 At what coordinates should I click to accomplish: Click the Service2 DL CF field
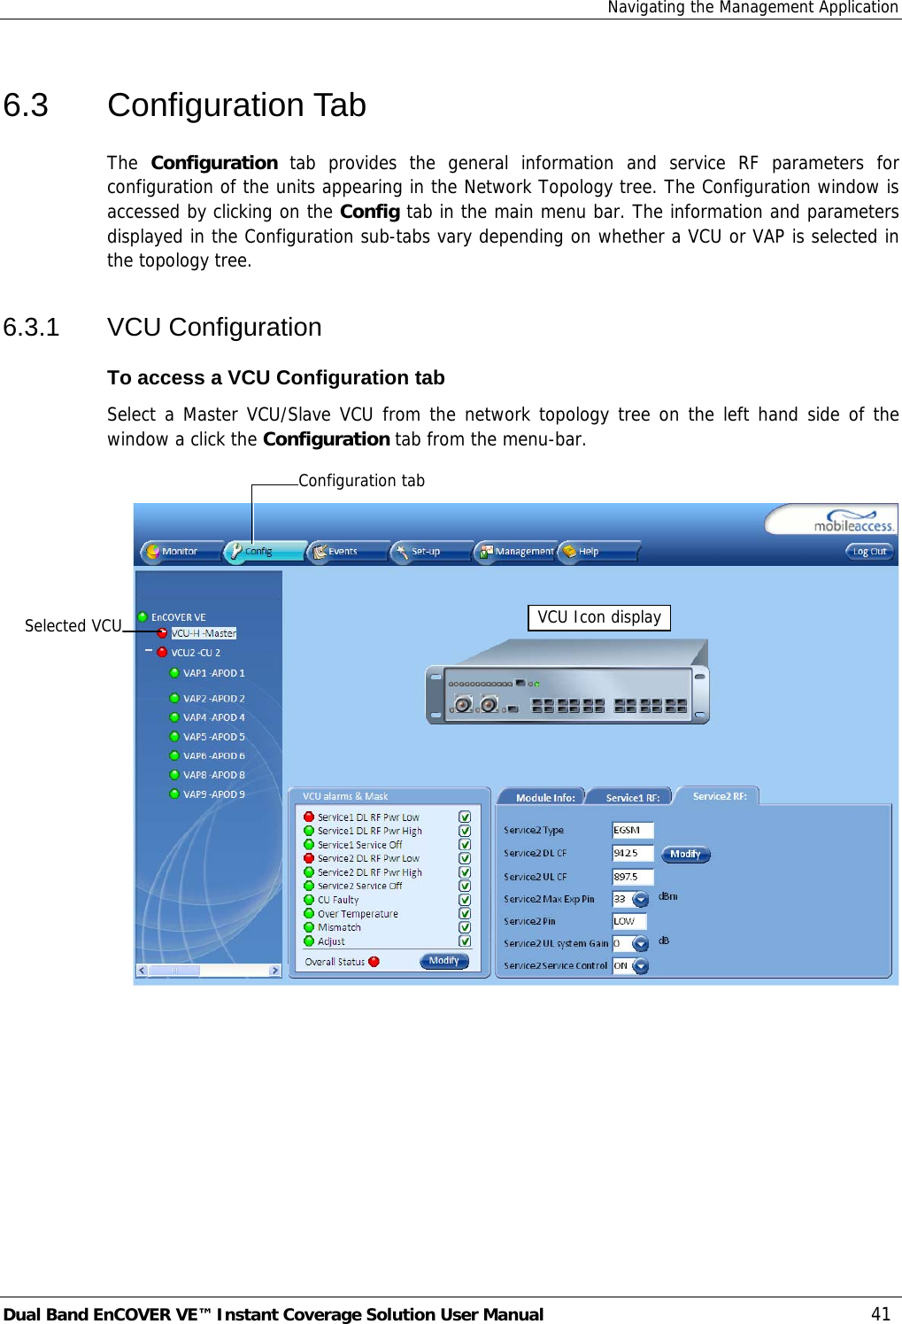[633, 854]
